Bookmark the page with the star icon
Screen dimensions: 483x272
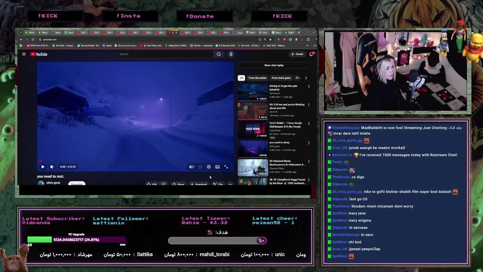click(270, 39)
